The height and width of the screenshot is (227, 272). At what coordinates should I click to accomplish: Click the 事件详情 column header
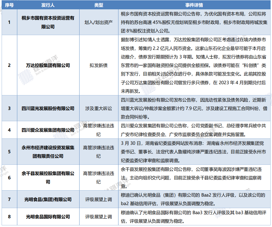coord(194,5)
